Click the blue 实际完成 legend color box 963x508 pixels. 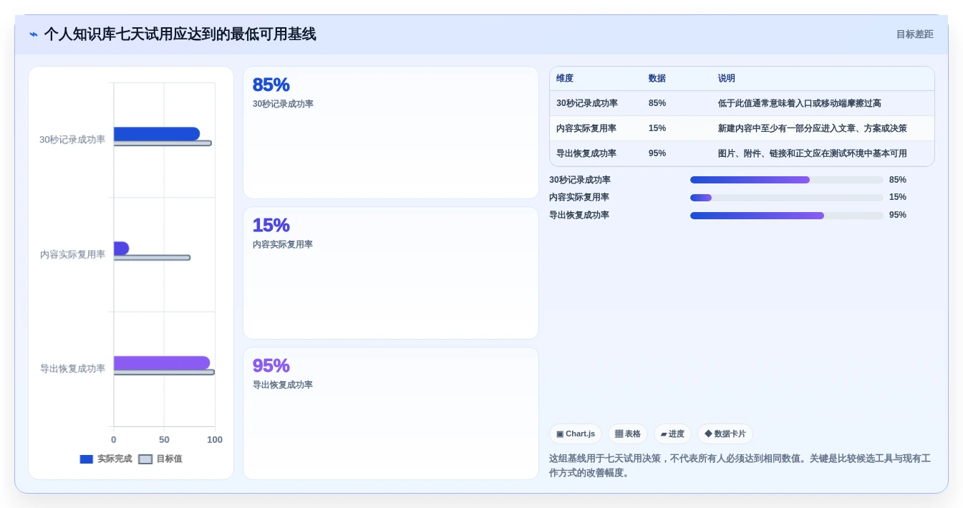point(87,459)
